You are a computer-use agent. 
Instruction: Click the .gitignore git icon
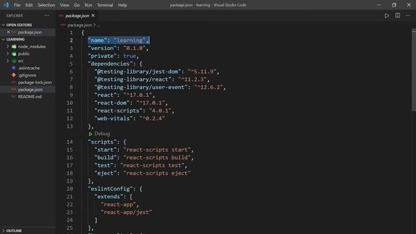coord(14,75)
